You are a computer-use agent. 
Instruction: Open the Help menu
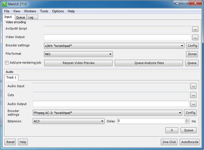pos(71,11)
